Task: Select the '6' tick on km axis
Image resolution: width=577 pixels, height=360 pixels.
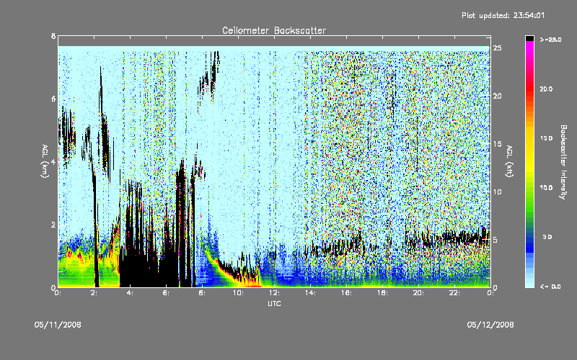Action: point(53,99)
